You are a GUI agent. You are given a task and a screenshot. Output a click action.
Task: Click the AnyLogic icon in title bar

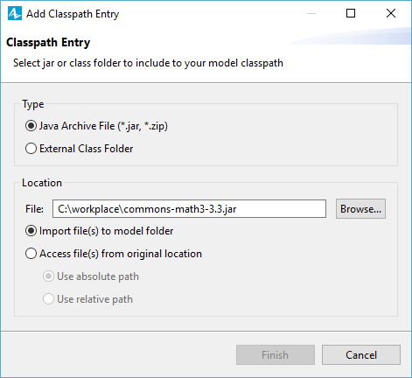(15, 13)
